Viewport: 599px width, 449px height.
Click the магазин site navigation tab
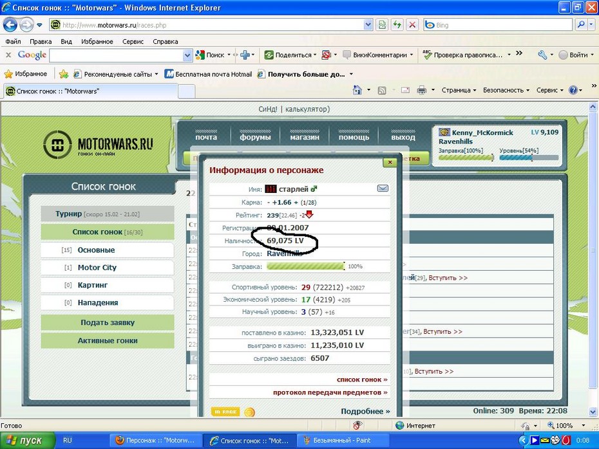point(305,137)
